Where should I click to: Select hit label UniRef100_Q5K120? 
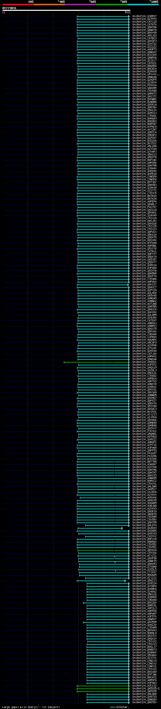(144, 110)
